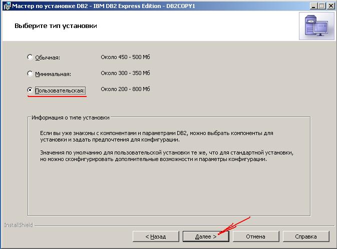Click the text Около 200 - 800 Мб

click(x=125, y=89)
